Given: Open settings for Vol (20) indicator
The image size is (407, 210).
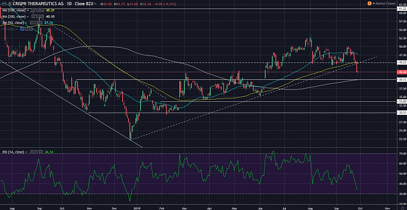Looking at the screenshot, I should point(27,29).
